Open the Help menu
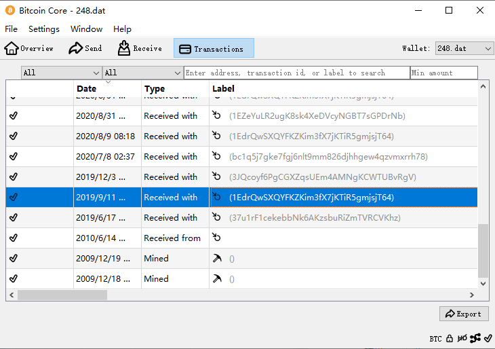Viewport: 495px width, 349px height. click(122, 29)
